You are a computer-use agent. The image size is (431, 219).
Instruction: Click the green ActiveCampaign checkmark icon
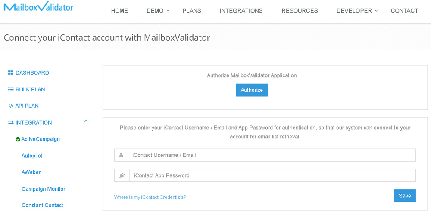18,139
